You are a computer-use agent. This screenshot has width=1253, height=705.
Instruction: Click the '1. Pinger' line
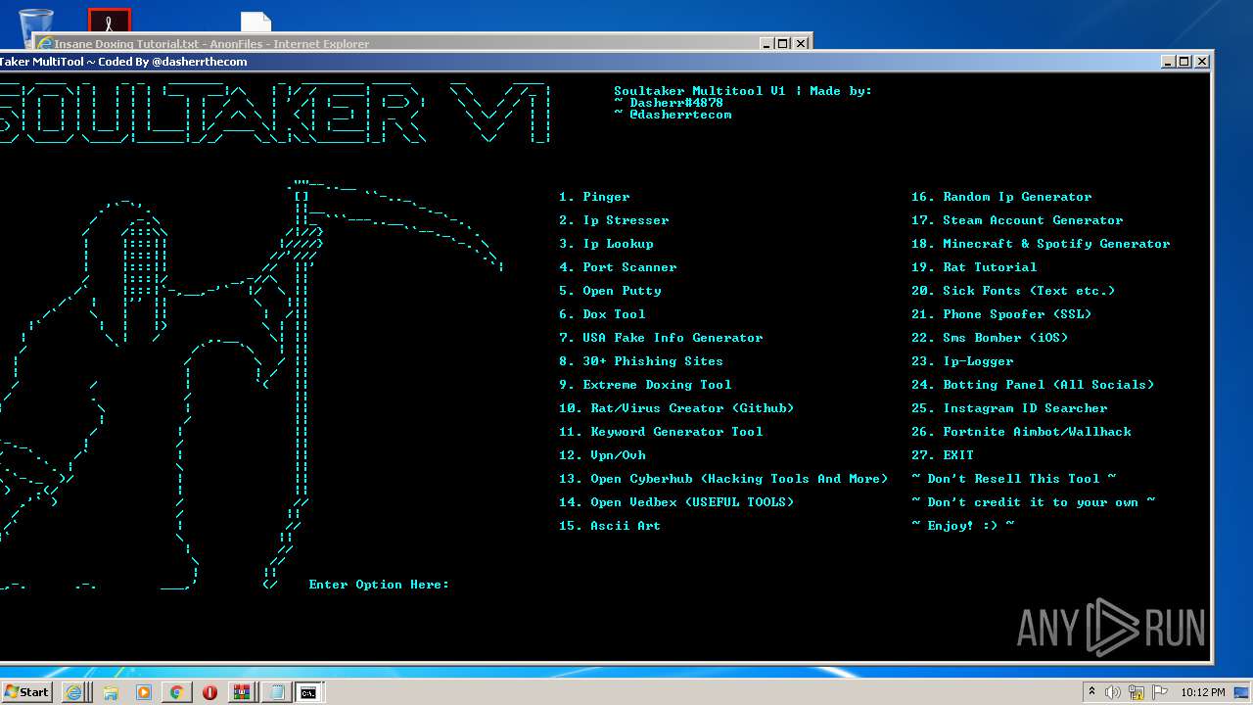click(x=594, y=197)
